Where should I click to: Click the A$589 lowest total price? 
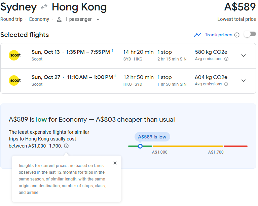point(240,7)
